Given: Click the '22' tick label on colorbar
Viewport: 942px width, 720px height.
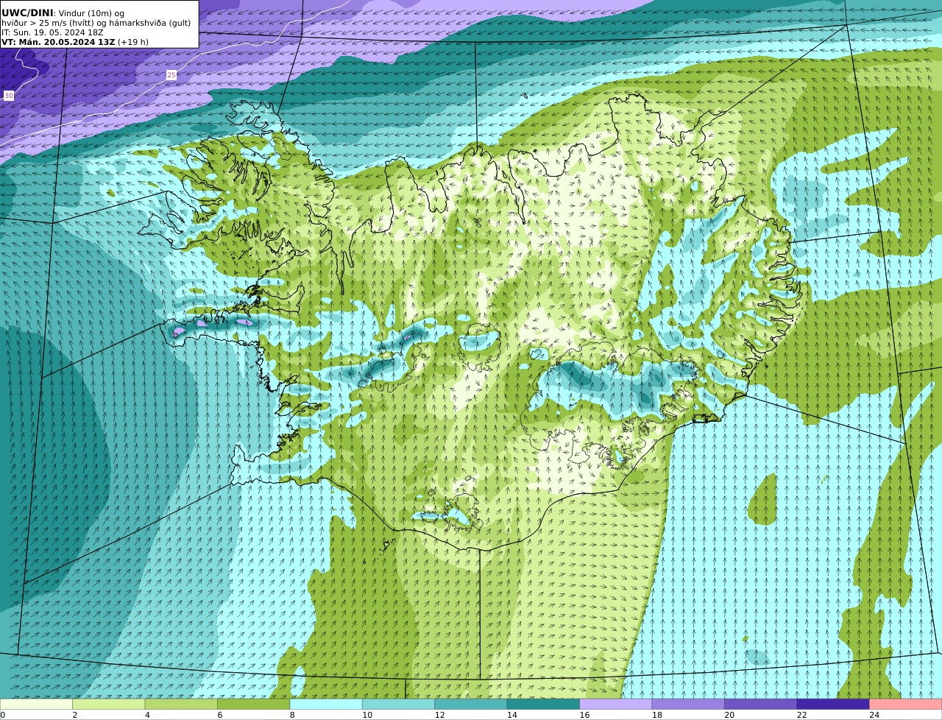Looking at the screenshot, I should 801,715.
